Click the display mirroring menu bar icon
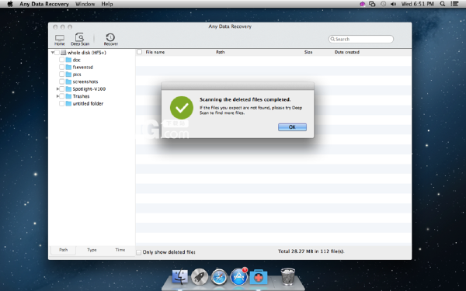The width and height of the screenshot is (466, 291). (x=372, y=4)
